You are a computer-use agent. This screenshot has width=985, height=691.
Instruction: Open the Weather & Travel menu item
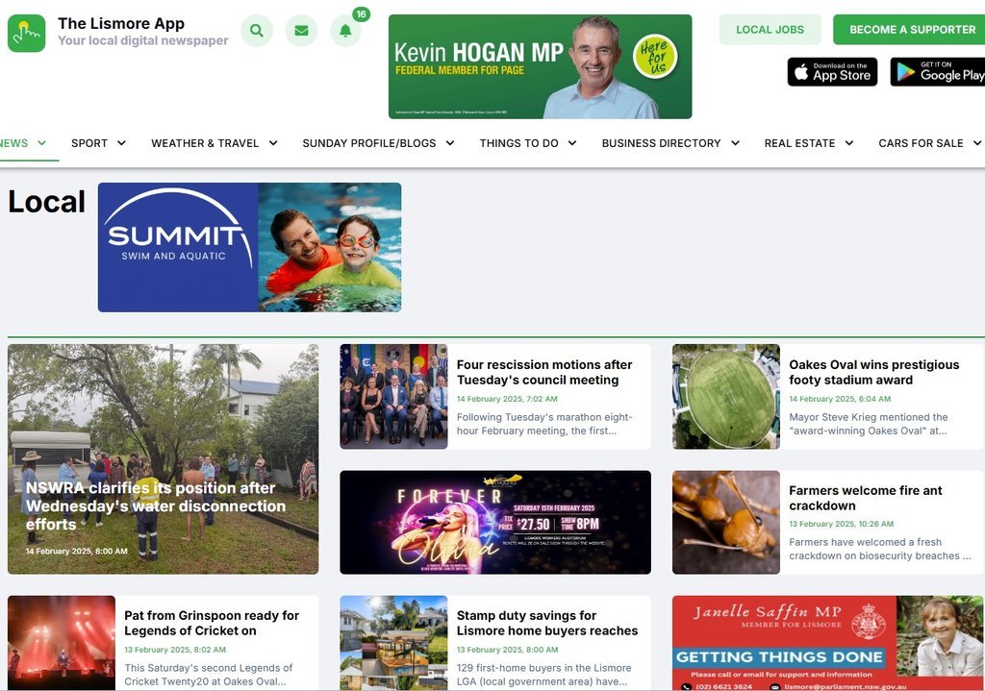click(205, 143)
